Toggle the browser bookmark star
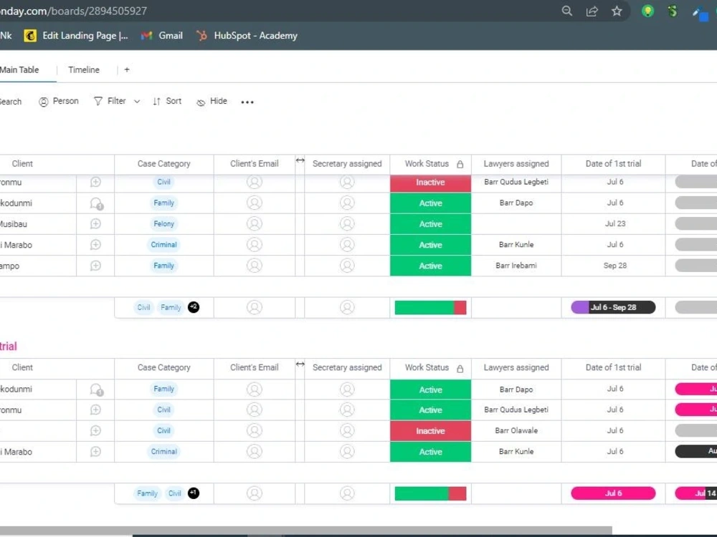The image size is (717, 537). coord(616,11)
